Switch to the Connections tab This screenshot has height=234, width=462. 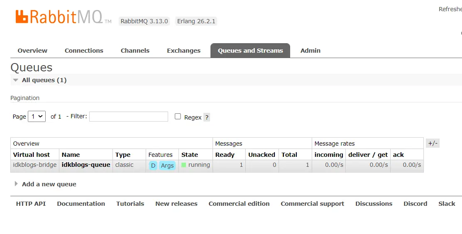(x=84, y=51)
